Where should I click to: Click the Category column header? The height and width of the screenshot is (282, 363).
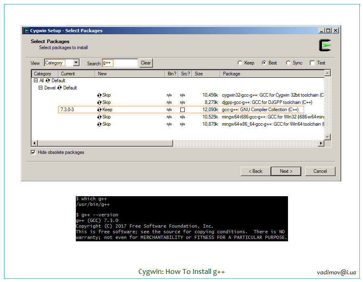pyautogui.click(x=45, y=74)
